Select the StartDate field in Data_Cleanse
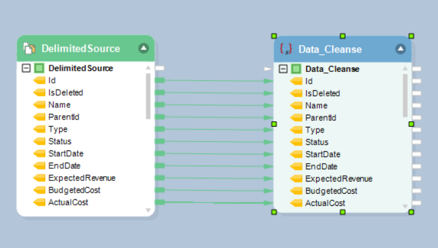The image size is (438, 248). point(323,154)
